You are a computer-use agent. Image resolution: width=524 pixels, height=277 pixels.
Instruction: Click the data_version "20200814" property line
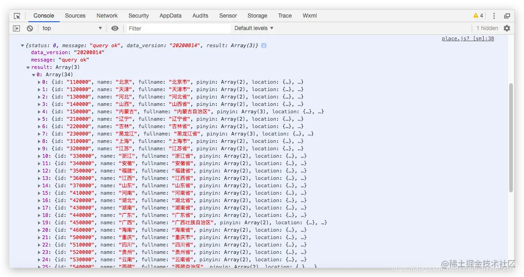pyautogui.click(x=68, y=53)
